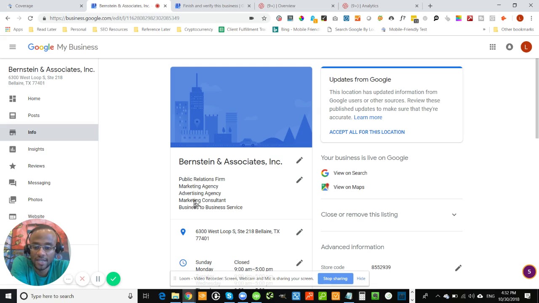This screenshot has width=539, height=303.
Task: Open Task View in taskbar
Action: point(146,296)
